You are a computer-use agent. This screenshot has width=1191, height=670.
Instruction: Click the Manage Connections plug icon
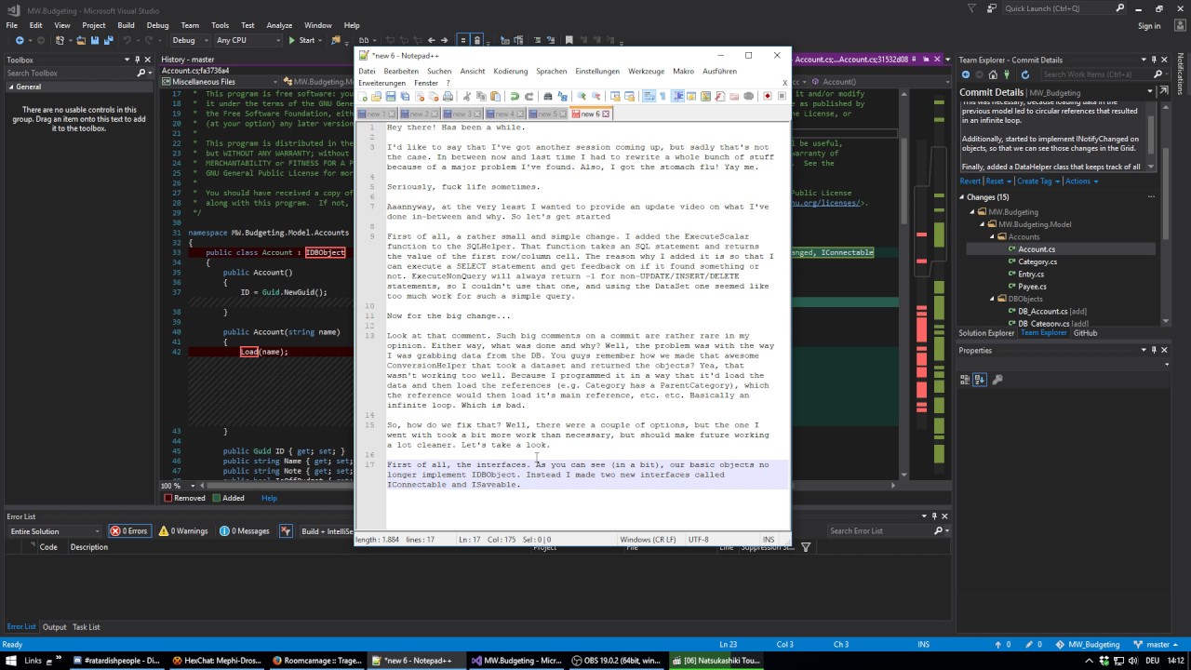[x=1009, y=74]
